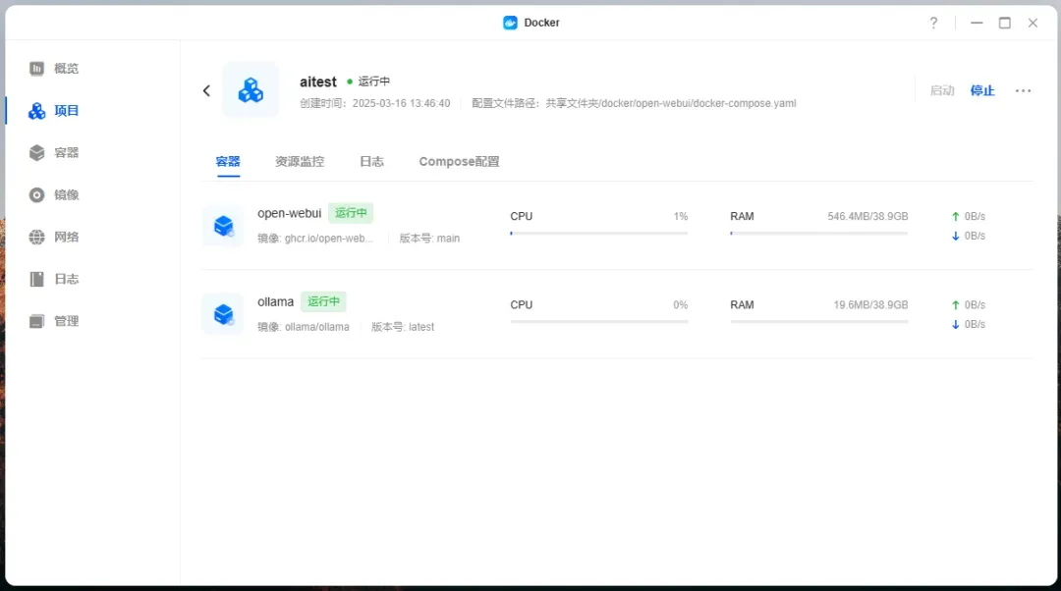Screen dimensions: 1061x591
Task: Go back with the left arrow
Action: pos(206,90)
